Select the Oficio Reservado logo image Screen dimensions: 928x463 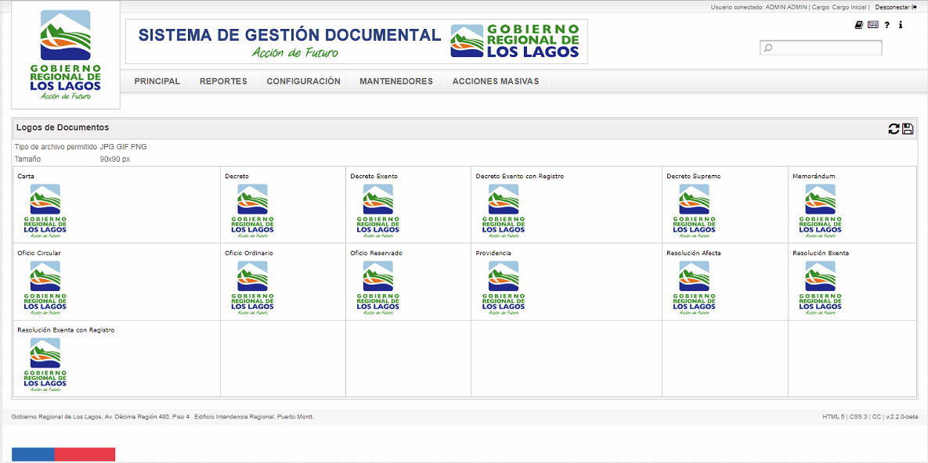tap(377, 287)
